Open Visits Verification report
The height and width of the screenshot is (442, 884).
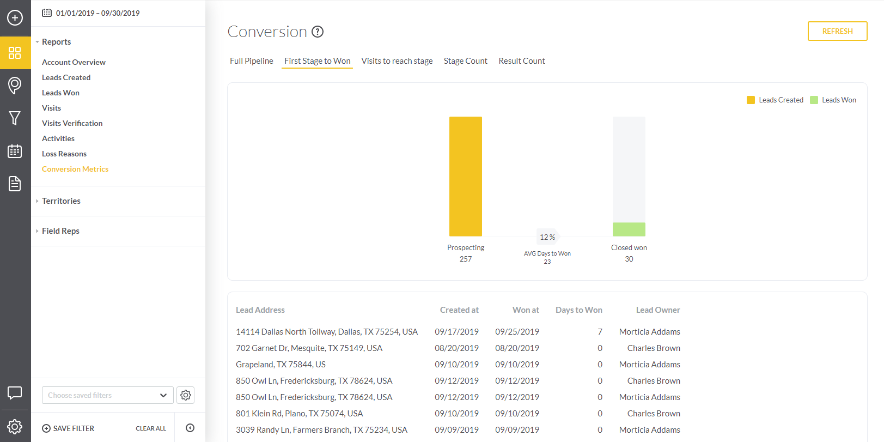(x=72, y=123)
